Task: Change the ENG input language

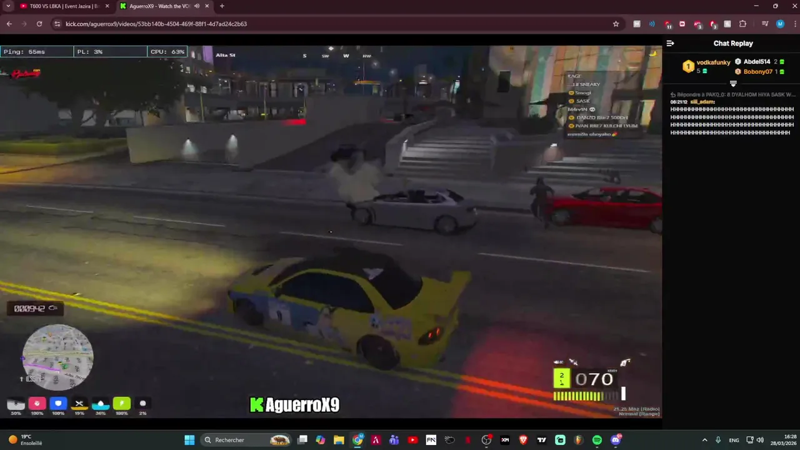Action: pyautogui.click(x=734, y=440)
